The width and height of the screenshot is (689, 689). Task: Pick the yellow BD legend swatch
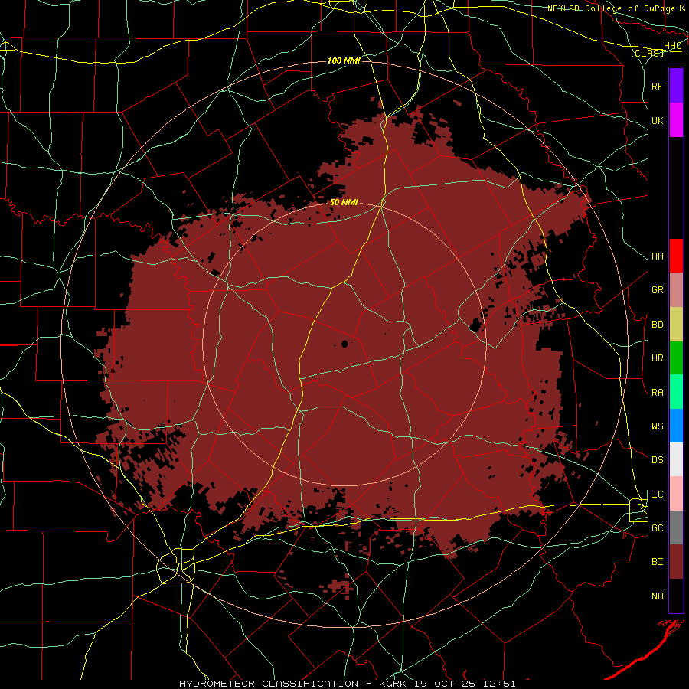(676, 325)
